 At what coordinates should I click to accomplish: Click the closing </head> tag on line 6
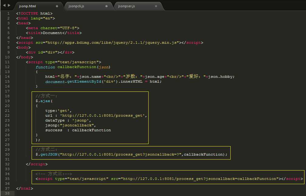click(25, 38)
